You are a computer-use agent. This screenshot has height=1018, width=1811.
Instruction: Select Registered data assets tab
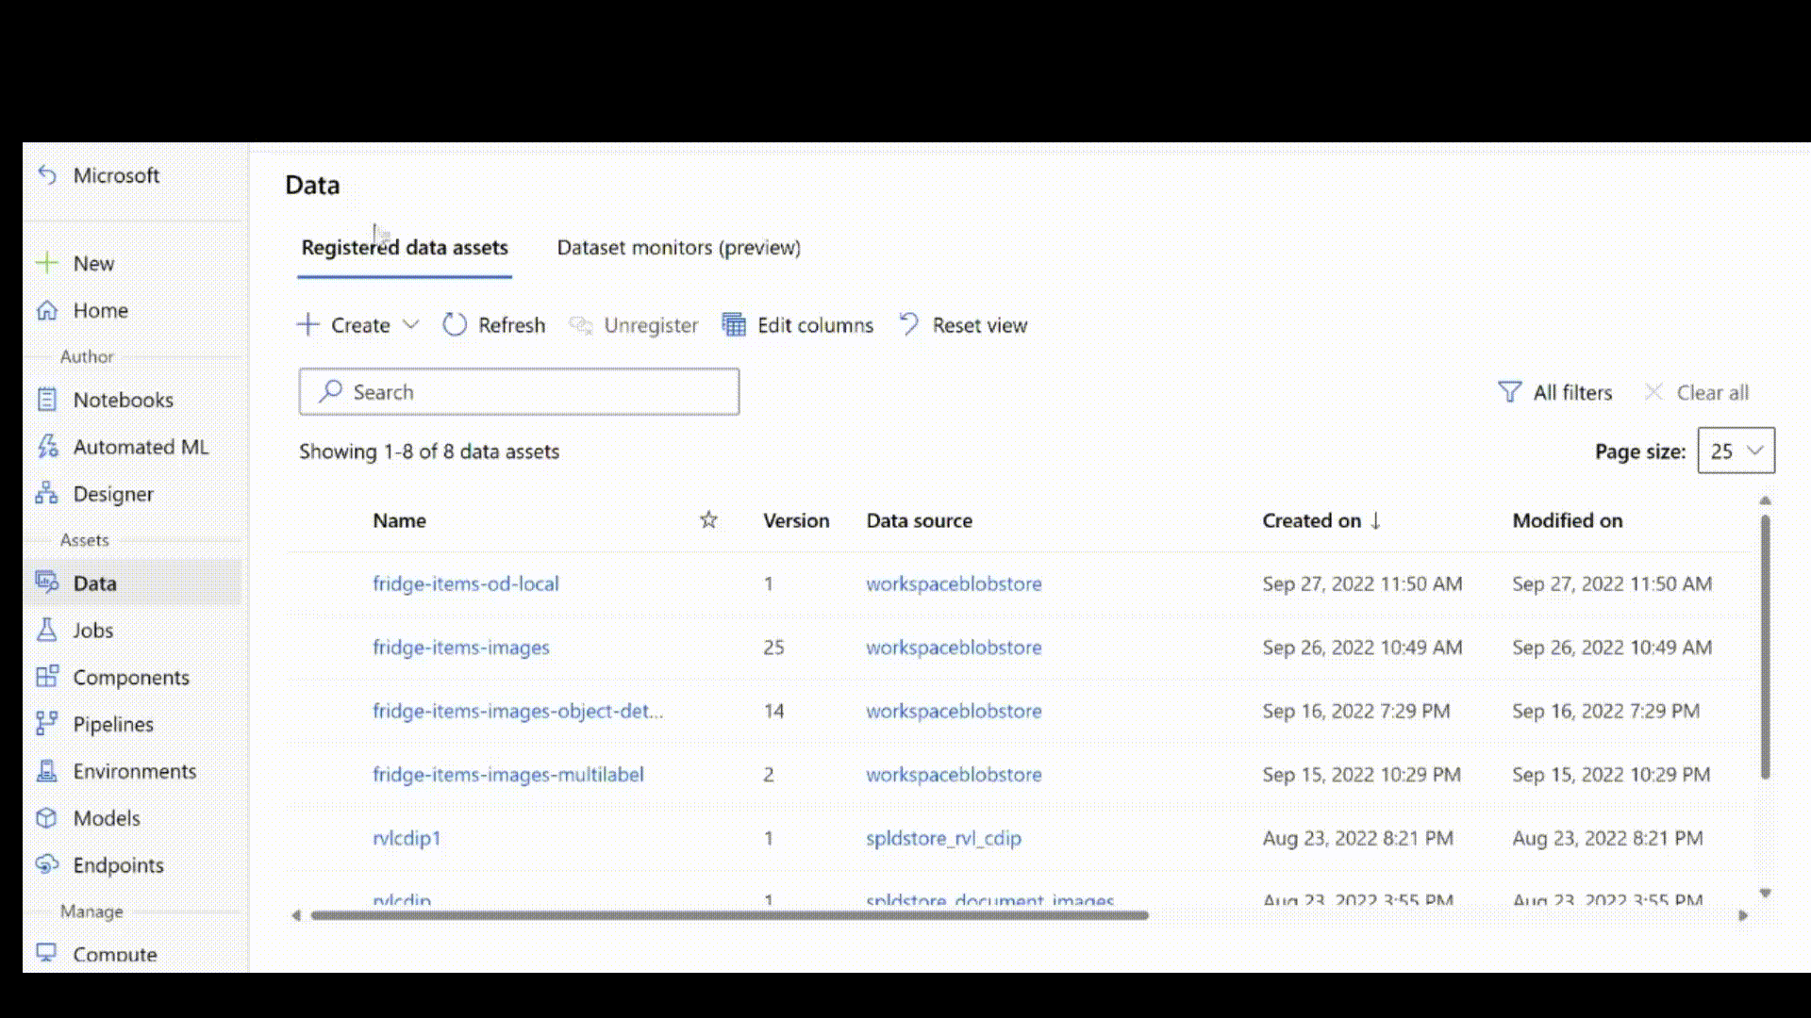tap(405, 247)
